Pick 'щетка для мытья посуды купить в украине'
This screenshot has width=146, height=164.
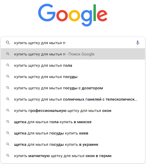73,144
